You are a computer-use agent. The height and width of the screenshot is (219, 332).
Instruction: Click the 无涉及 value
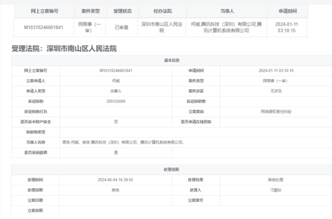click(x=276, y=91)
